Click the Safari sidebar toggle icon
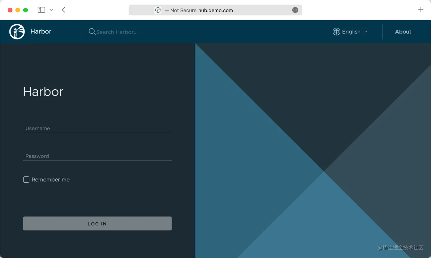 pyautogui.click(x=41, y=10)
